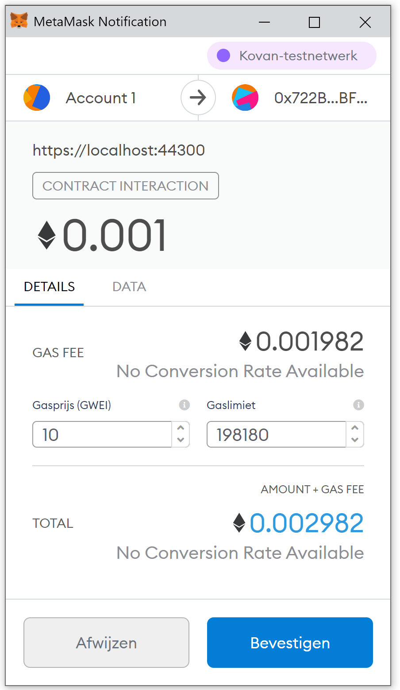The width and height of the screenshot is (400, 690).
Task: Click the 0.001 ether amount
Action: 115,235
